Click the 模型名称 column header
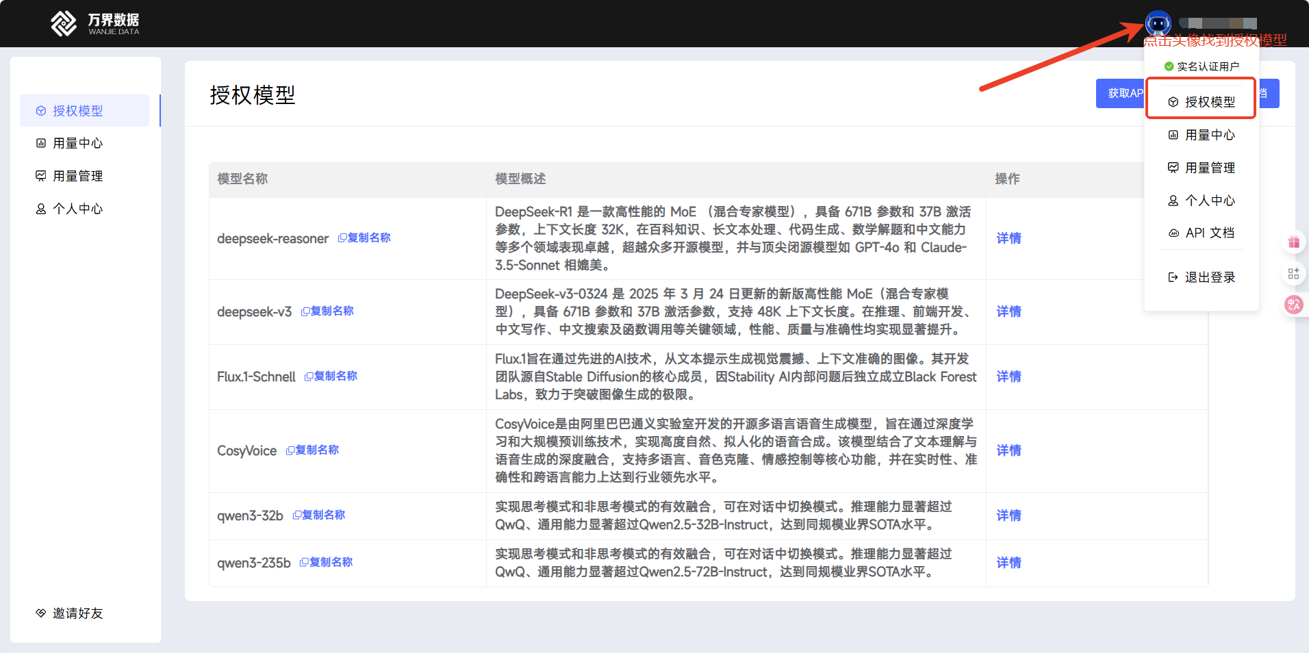This screenshot has width=1309, height=653. 242,179
